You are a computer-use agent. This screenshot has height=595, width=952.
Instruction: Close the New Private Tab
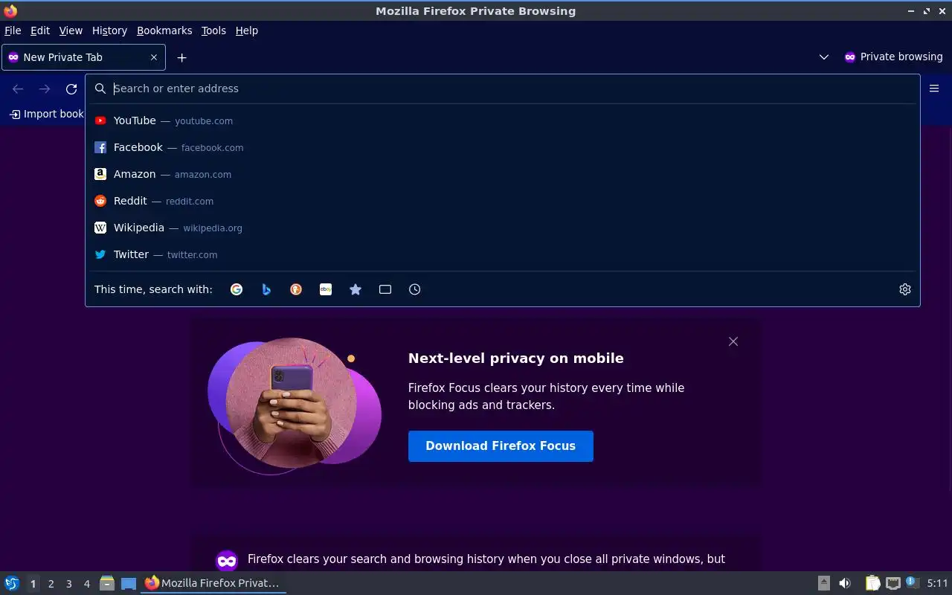154,57
